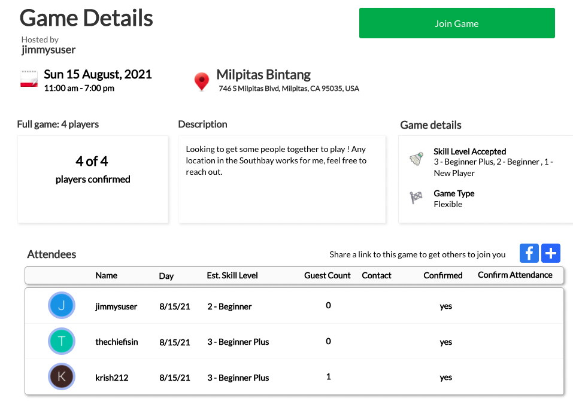Sort attendees by Name column
The image size is (573, 401).
point(106,275)
